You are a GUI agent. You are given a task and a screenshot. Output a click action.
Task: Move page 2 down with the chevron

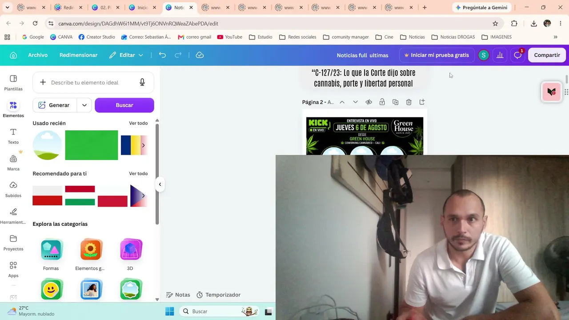pos(355,102)
